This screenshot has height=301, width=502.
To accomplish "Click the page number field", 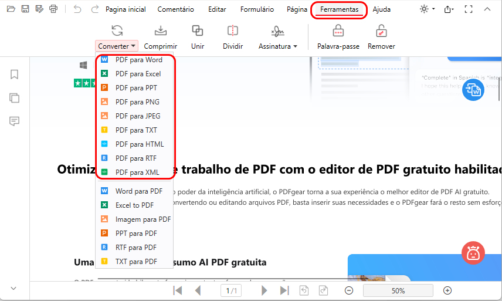I will (231, 291).
